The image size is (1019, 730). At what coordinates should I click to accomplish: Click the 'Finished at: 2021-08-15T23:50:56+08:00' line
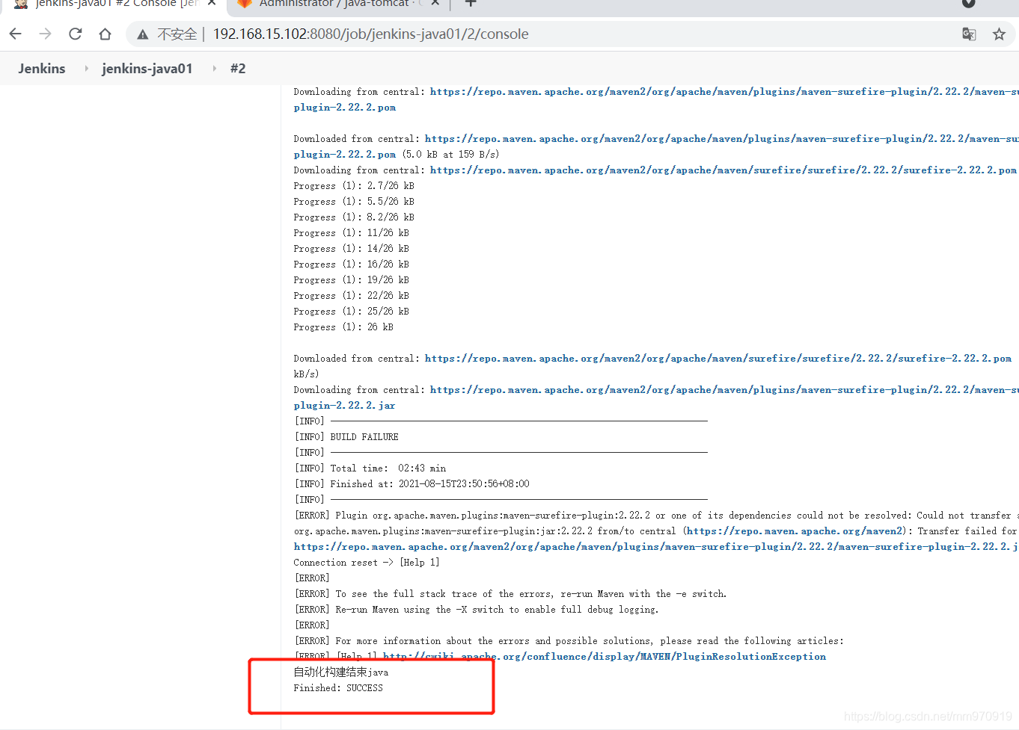412,484
